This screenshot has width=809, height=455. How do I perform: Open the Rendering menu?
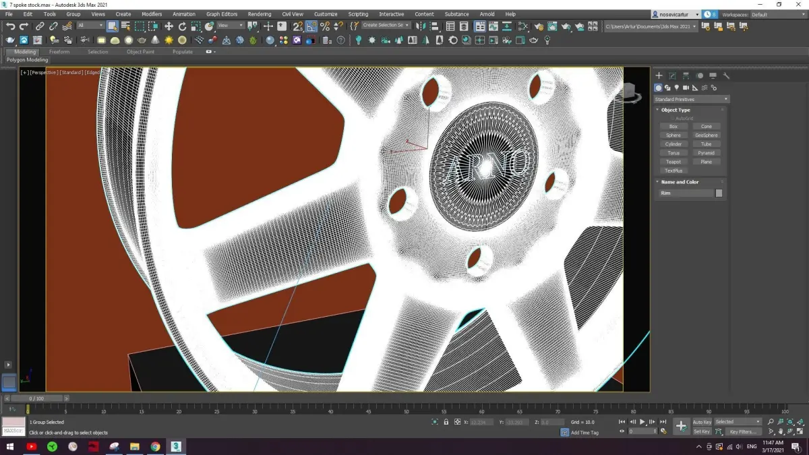[x=260, y=14]
